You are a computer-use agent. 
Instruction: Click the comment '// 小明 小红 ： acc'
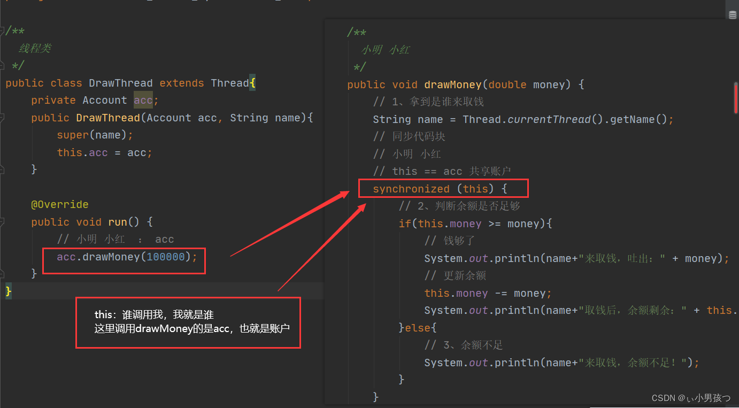tap(116, 239)
